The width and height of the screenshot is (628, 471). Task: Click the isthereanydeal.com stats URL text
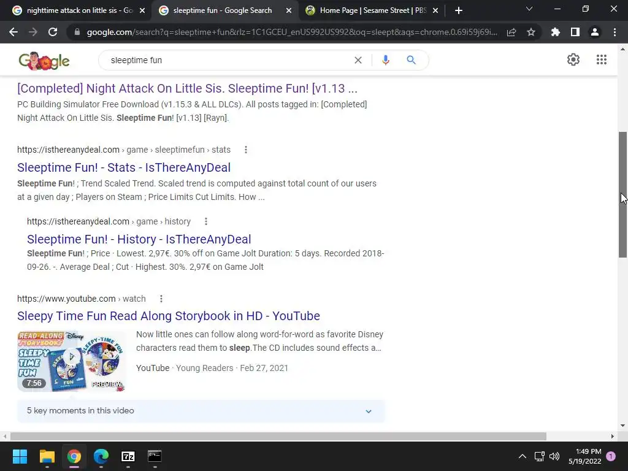point(124,150)
